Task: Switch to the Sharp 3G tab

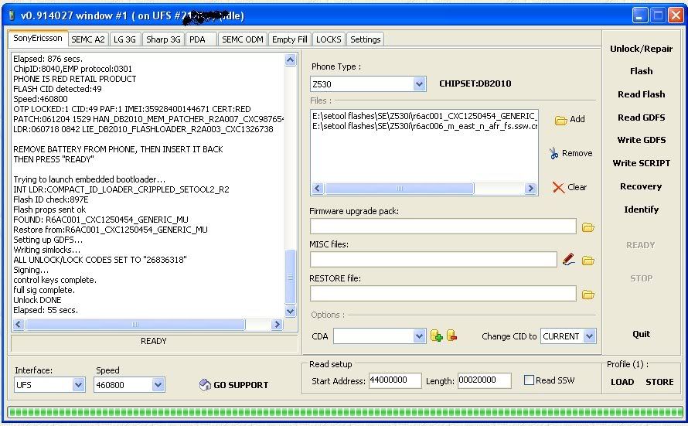Action: click(163, 39)
